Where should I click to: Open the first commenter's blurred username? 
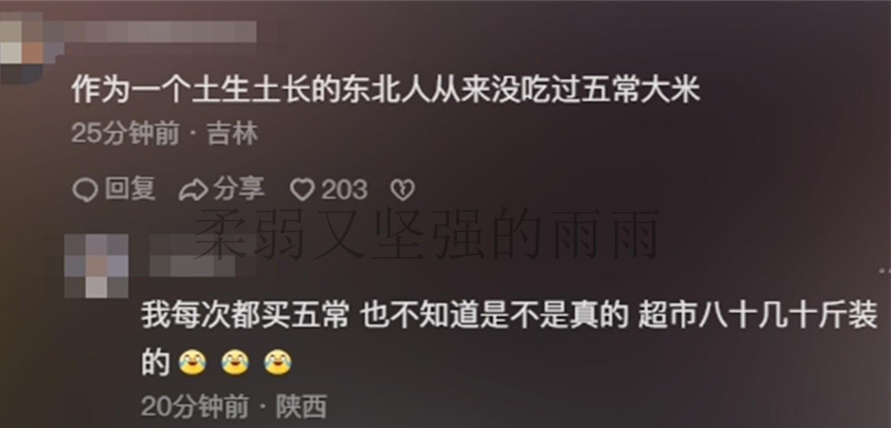[157, 31]
